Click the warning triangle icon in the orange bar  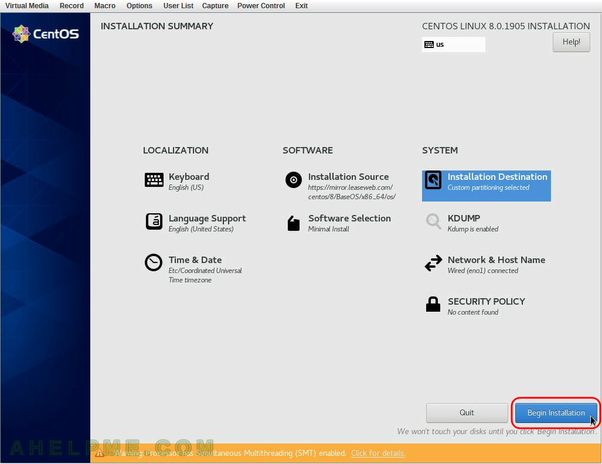click(x=100, y=453)
